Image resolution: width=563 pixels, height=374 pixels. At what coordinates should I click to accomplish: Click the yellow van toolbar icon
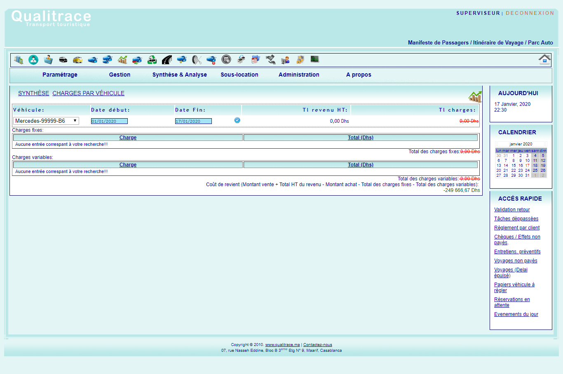(77, 60)
